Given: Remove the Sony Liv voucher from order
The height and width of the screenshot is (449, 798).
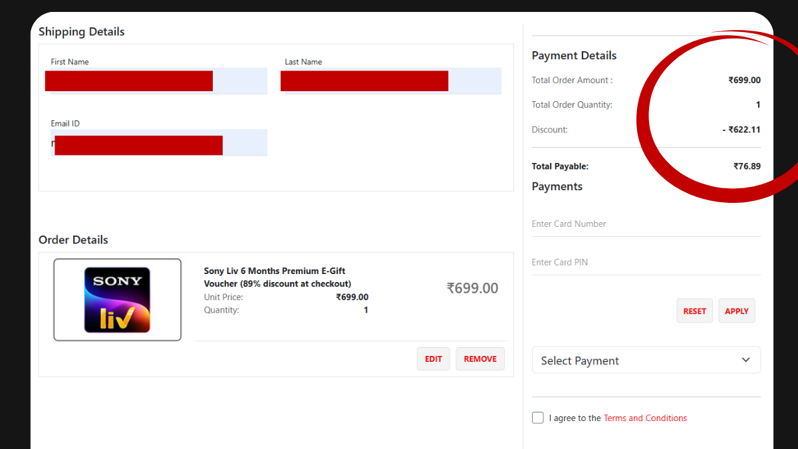Looking at the screenshot, I should (479, 359).
